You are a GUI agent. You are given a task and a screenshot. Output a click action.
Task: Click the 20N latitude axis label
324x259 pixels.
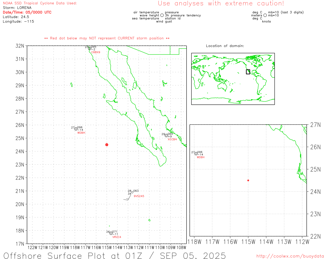20,204
